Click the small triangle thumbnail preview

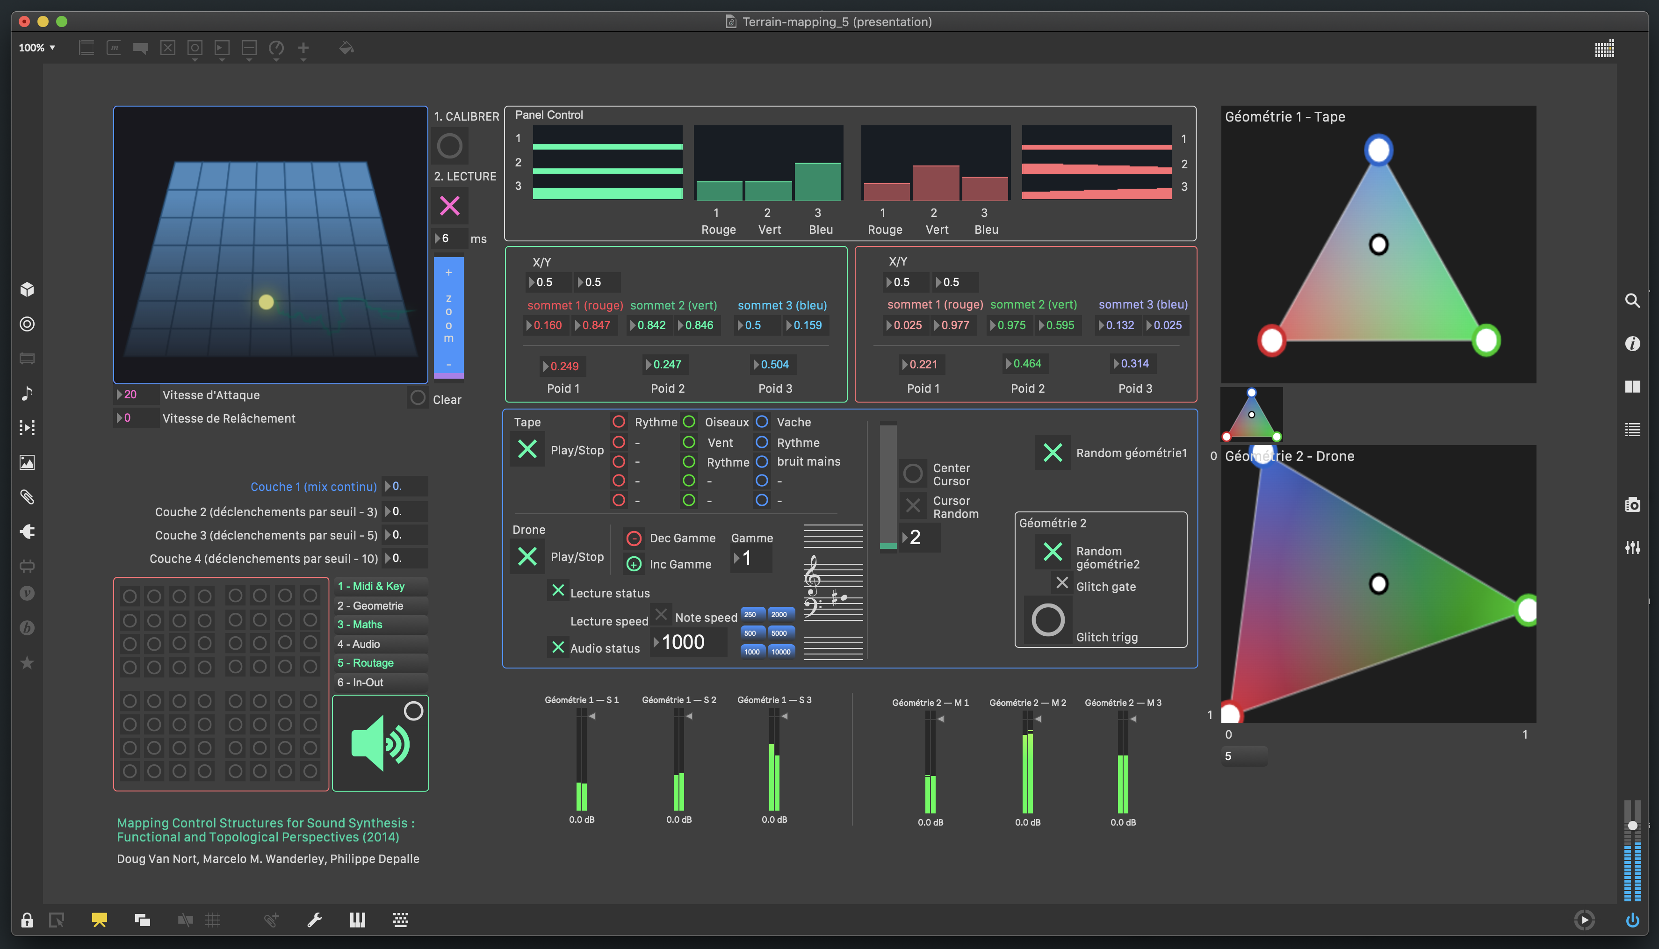(x=1252, y=415)
